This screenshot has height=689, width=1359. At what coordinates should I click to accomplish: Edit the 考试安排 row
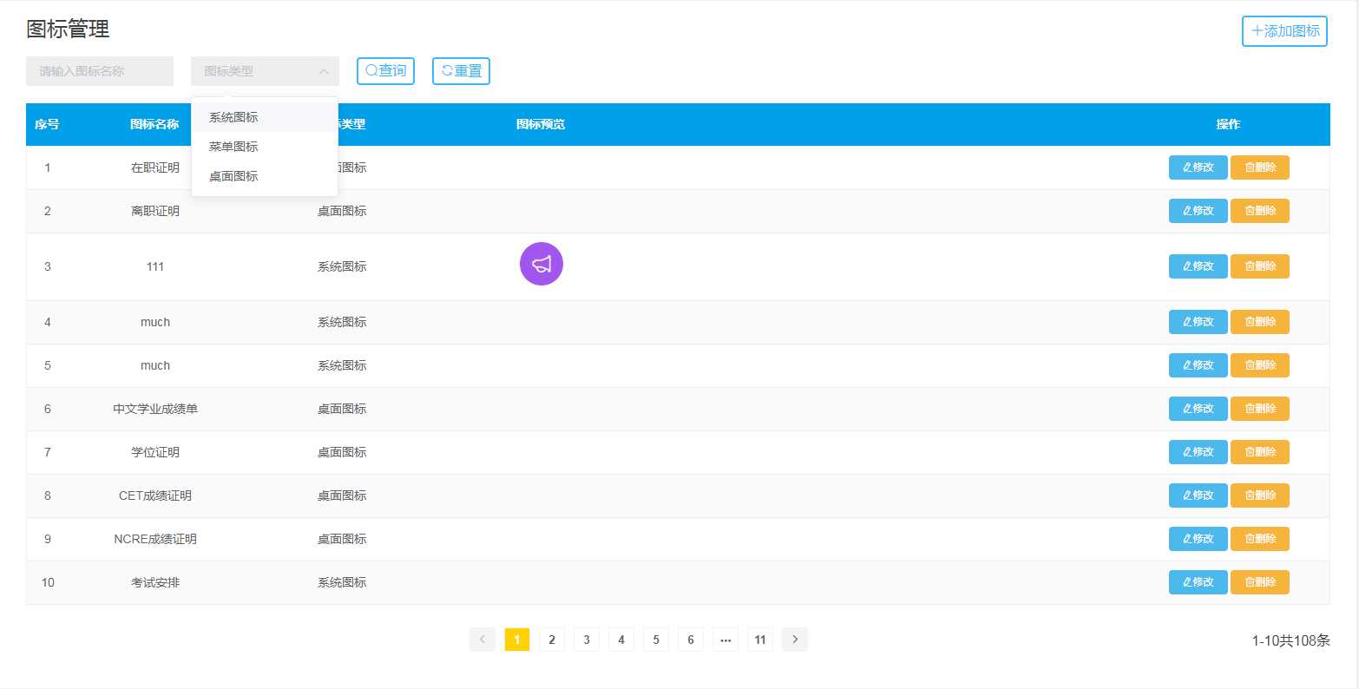pyautogui.click(x=1198, y=582)
